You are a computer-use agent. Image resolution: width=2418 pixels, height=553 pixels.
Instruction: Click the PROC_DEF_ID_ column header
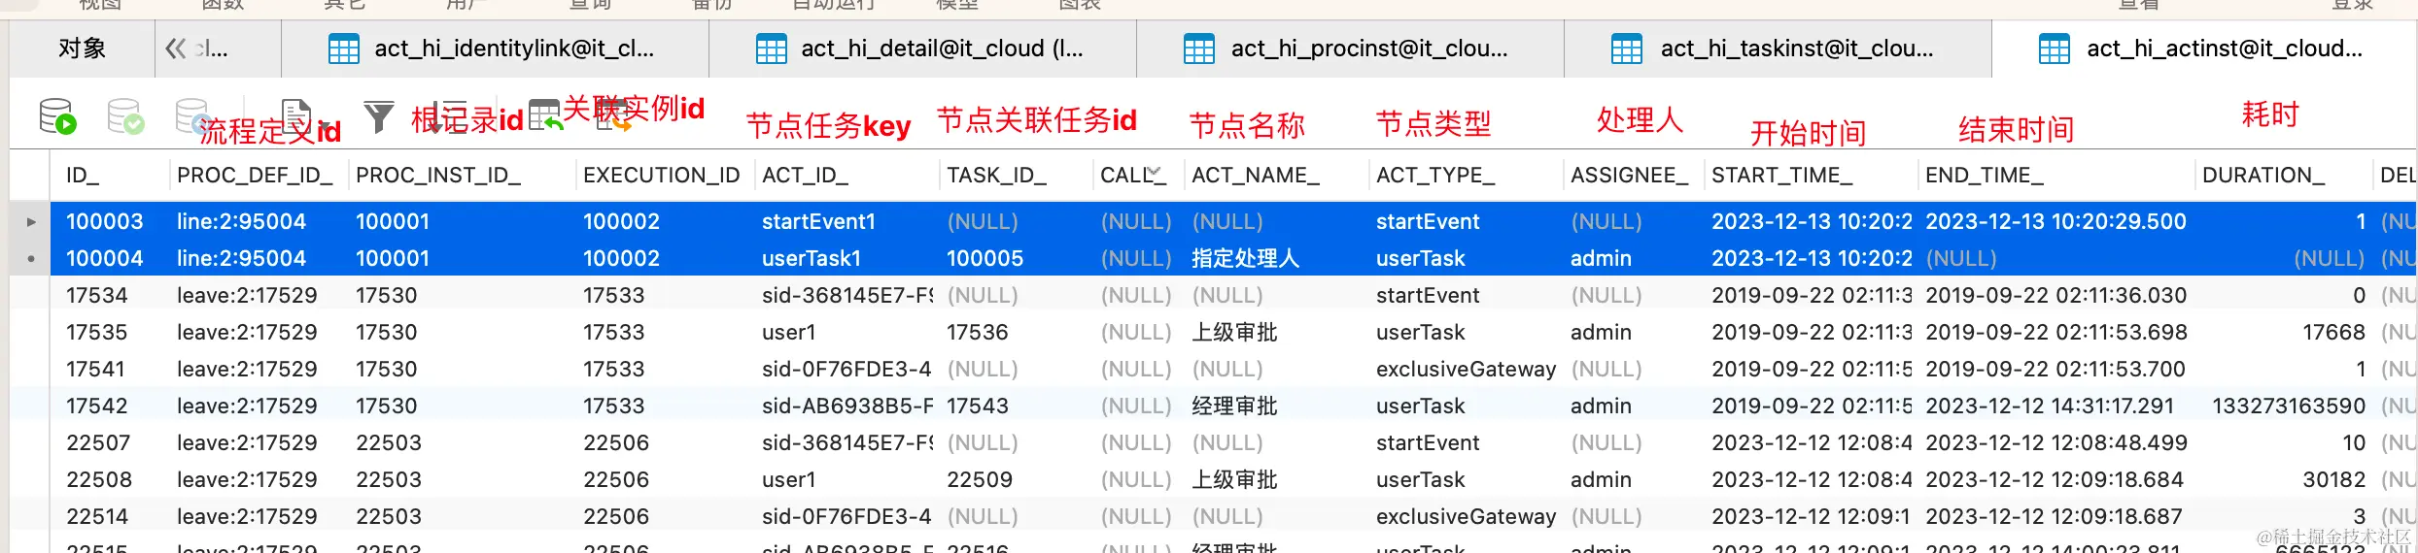click(259, 176)
